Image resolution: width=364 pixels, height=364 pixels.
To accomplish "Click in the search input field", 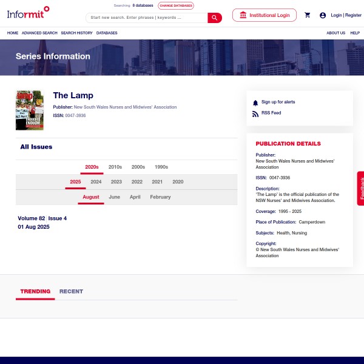I will click(147, 18).
